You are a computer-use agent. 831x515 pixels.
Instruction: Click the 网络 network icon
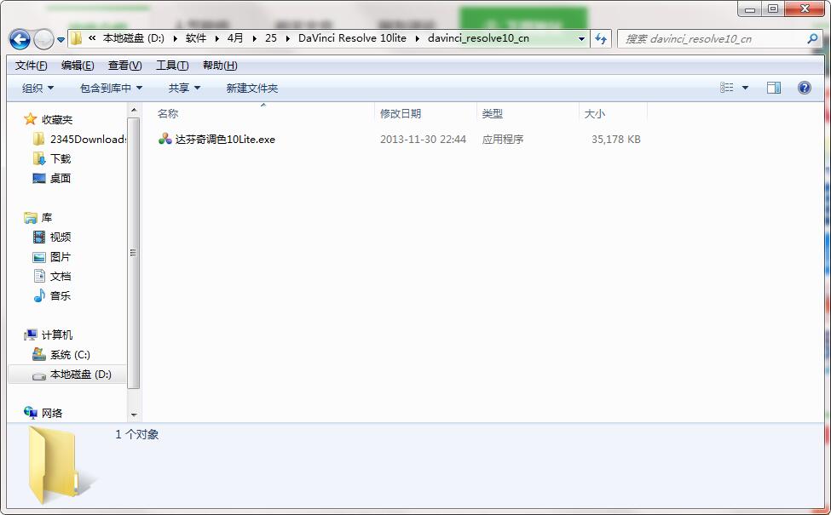click(30, 414)
